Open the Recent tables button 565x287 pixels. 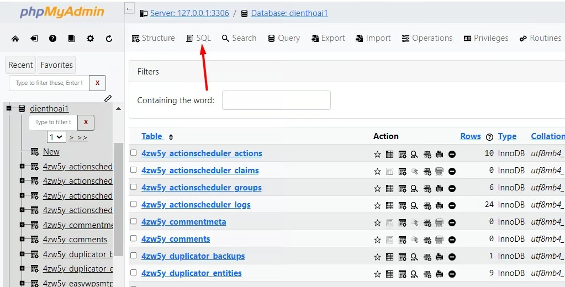[x=20, y=65]
